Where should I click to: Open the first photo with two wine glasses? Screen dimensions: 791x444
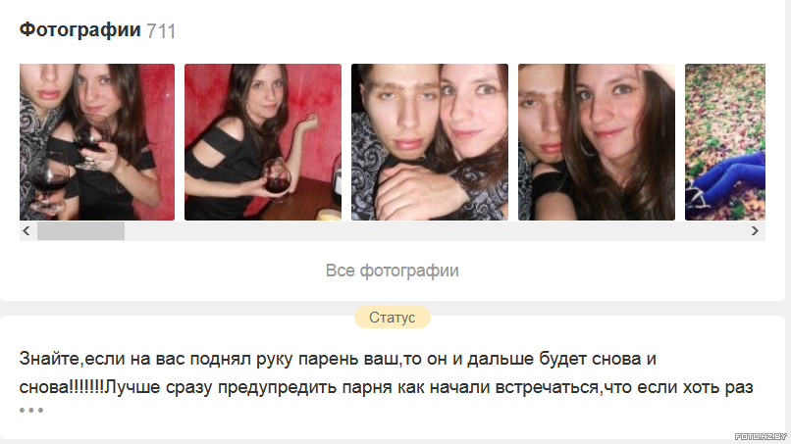(x=97, y=141)
